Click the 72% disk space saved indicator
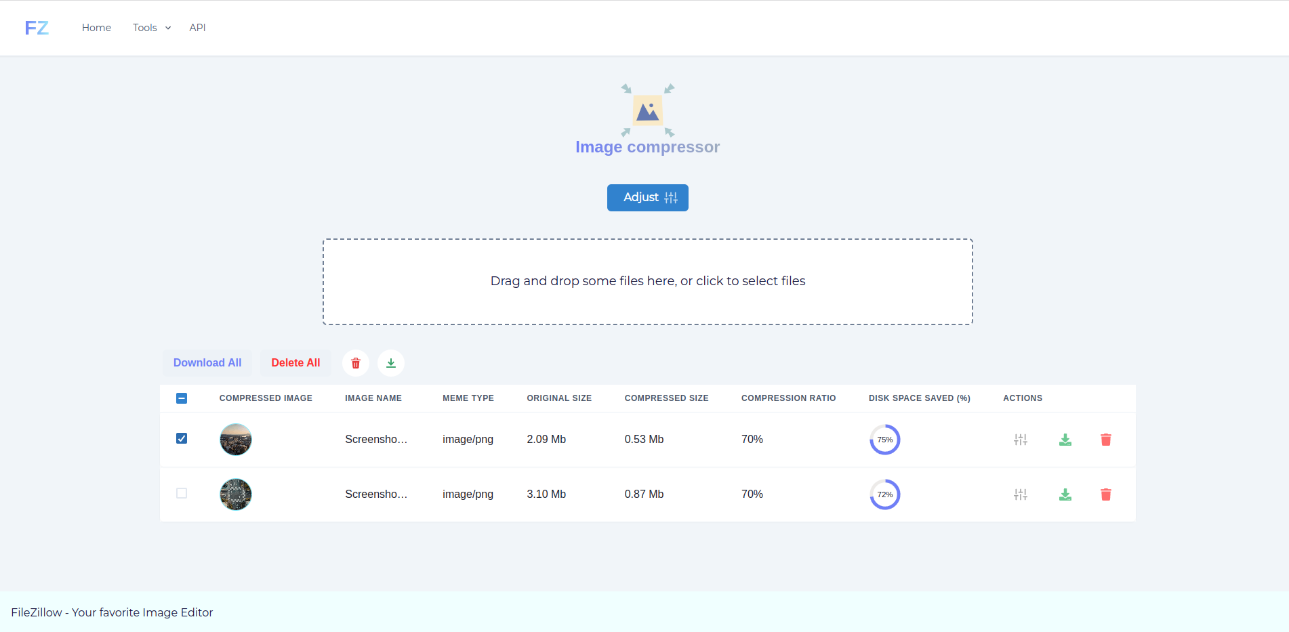This screenshot has height=632, width=1289. (885, 494)
